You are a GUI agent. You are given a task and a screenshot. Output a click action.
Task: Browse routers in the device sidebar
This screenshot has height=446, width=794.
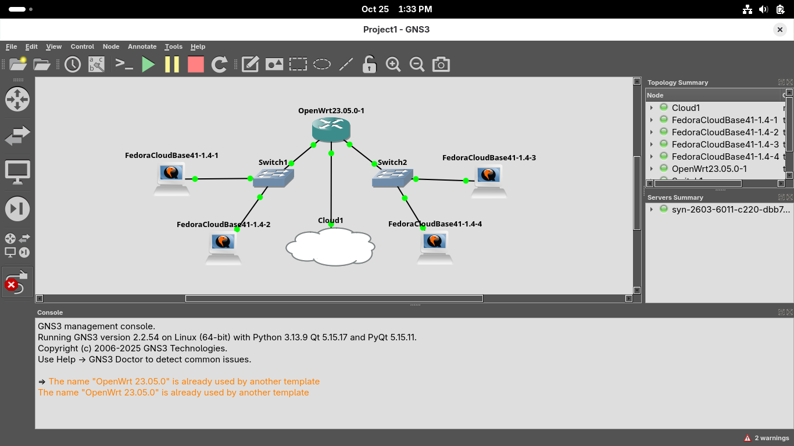click(x=17, y=99)
